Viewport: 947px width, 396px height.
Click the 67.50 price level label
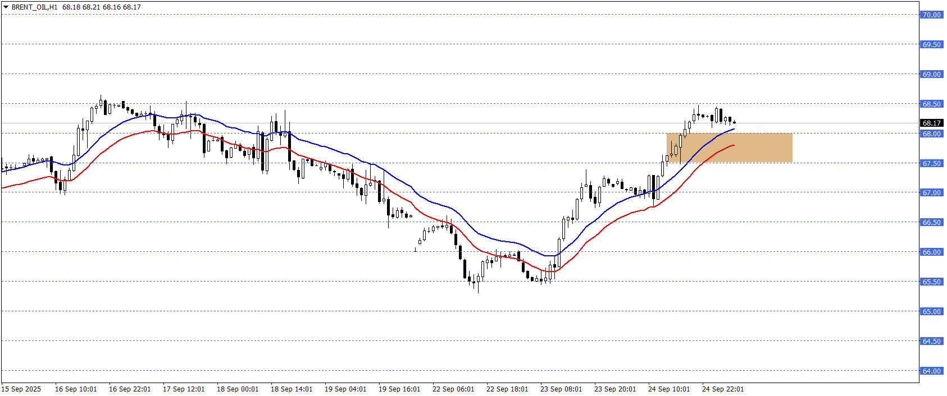coord(931,163)
